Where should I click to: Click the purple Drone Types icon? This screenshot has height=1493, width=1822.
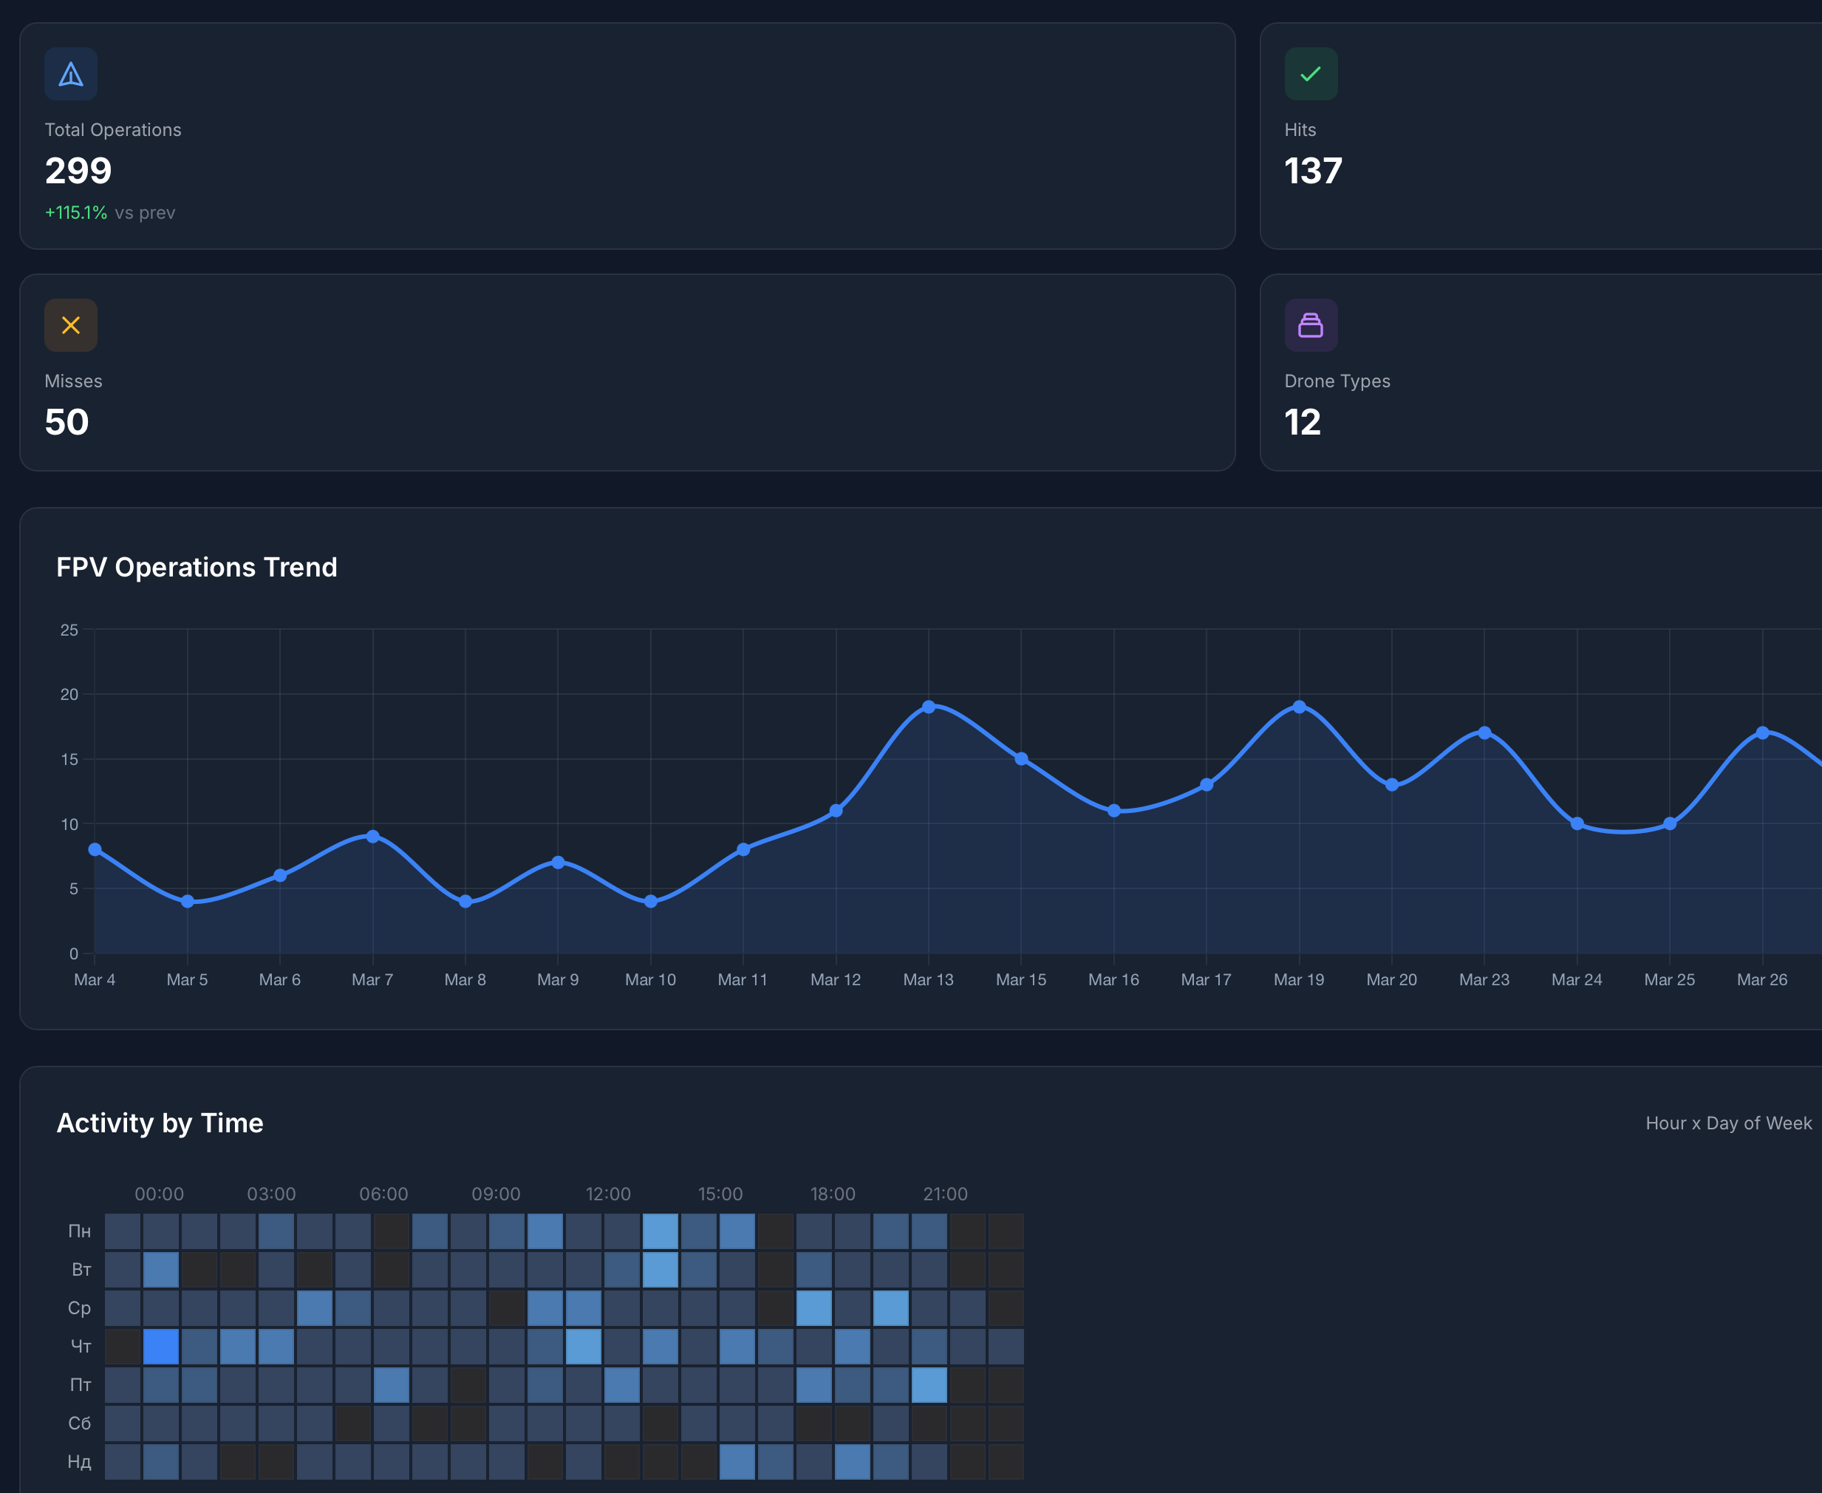[1311, 325]
